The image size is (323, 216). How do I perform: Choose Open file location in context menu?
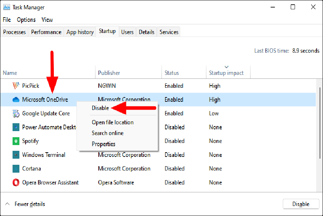point(113,122)
